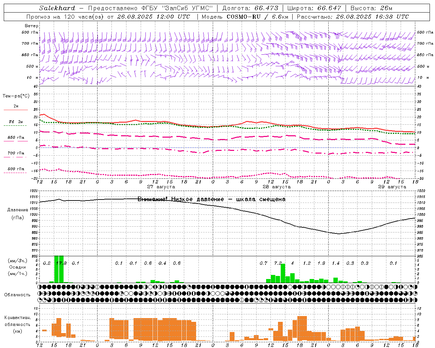Click the "Конвективн." convective cloud label

[18, 318]
